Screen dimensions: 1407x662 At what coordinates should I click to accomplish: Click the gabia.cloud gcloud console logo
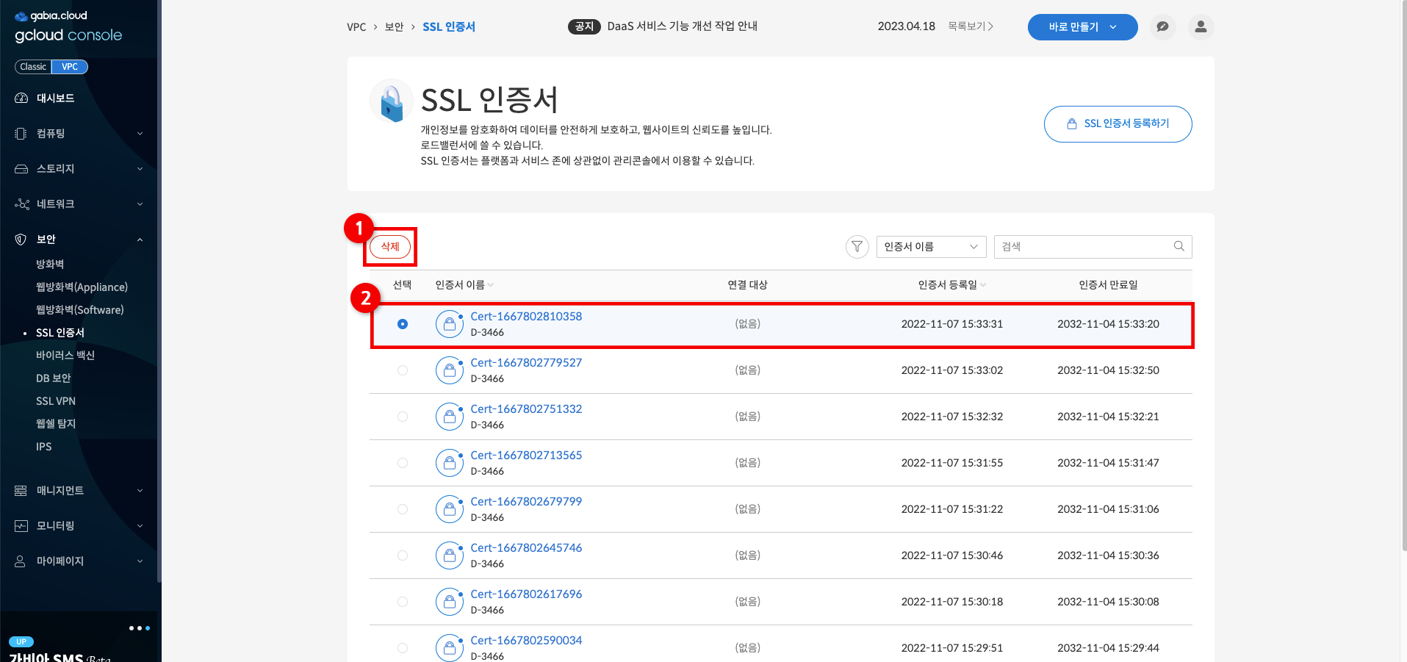68,27
